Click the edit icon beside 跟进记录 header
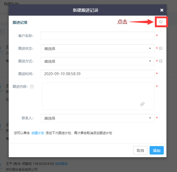This screenshot has width=177, height=172. coord(161,22)
